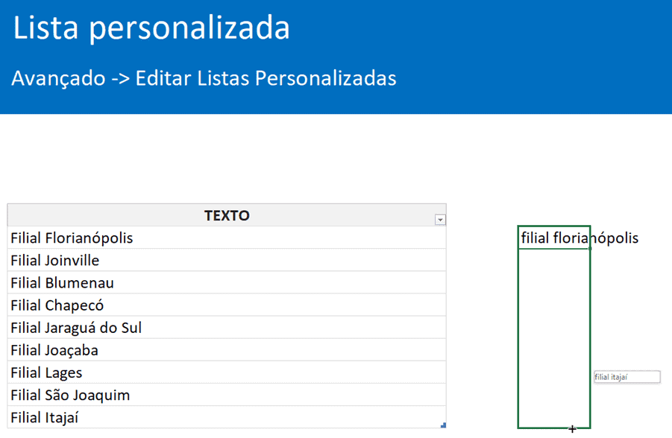
Task: Click the autofill crosshair cursor below the selection
Action: 573,429
